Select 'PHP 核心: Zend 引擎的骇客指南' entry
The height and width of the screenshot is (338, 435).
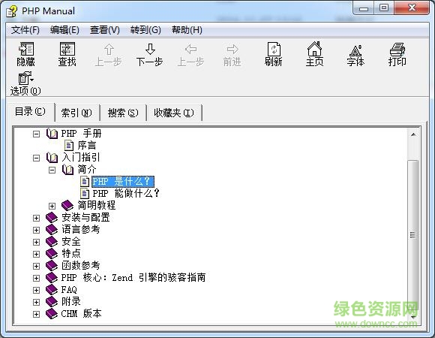coord(133,277)
